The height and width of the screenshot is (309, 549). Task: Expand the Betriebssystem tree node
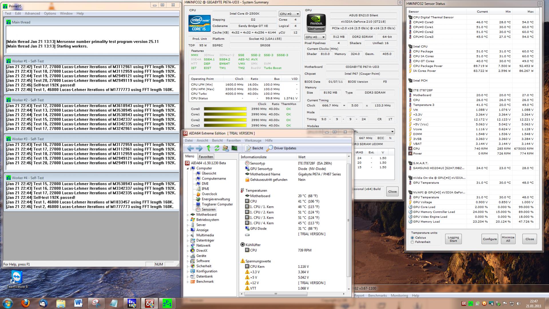pyautogui.click(x=188, y=220)
